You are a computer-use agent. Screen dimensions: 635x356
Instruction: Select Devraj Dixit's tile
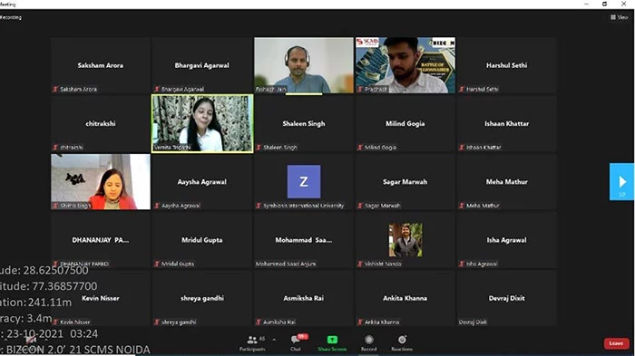(506, 298)
